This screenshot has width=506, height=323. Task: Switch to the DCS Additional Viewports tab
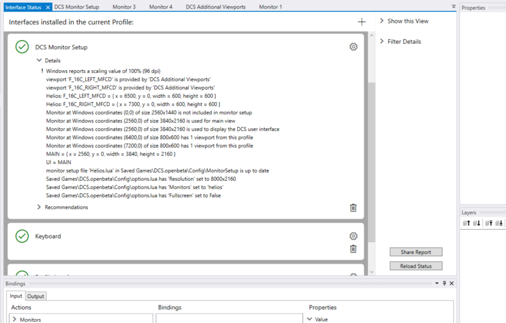[x=216, y=7]
